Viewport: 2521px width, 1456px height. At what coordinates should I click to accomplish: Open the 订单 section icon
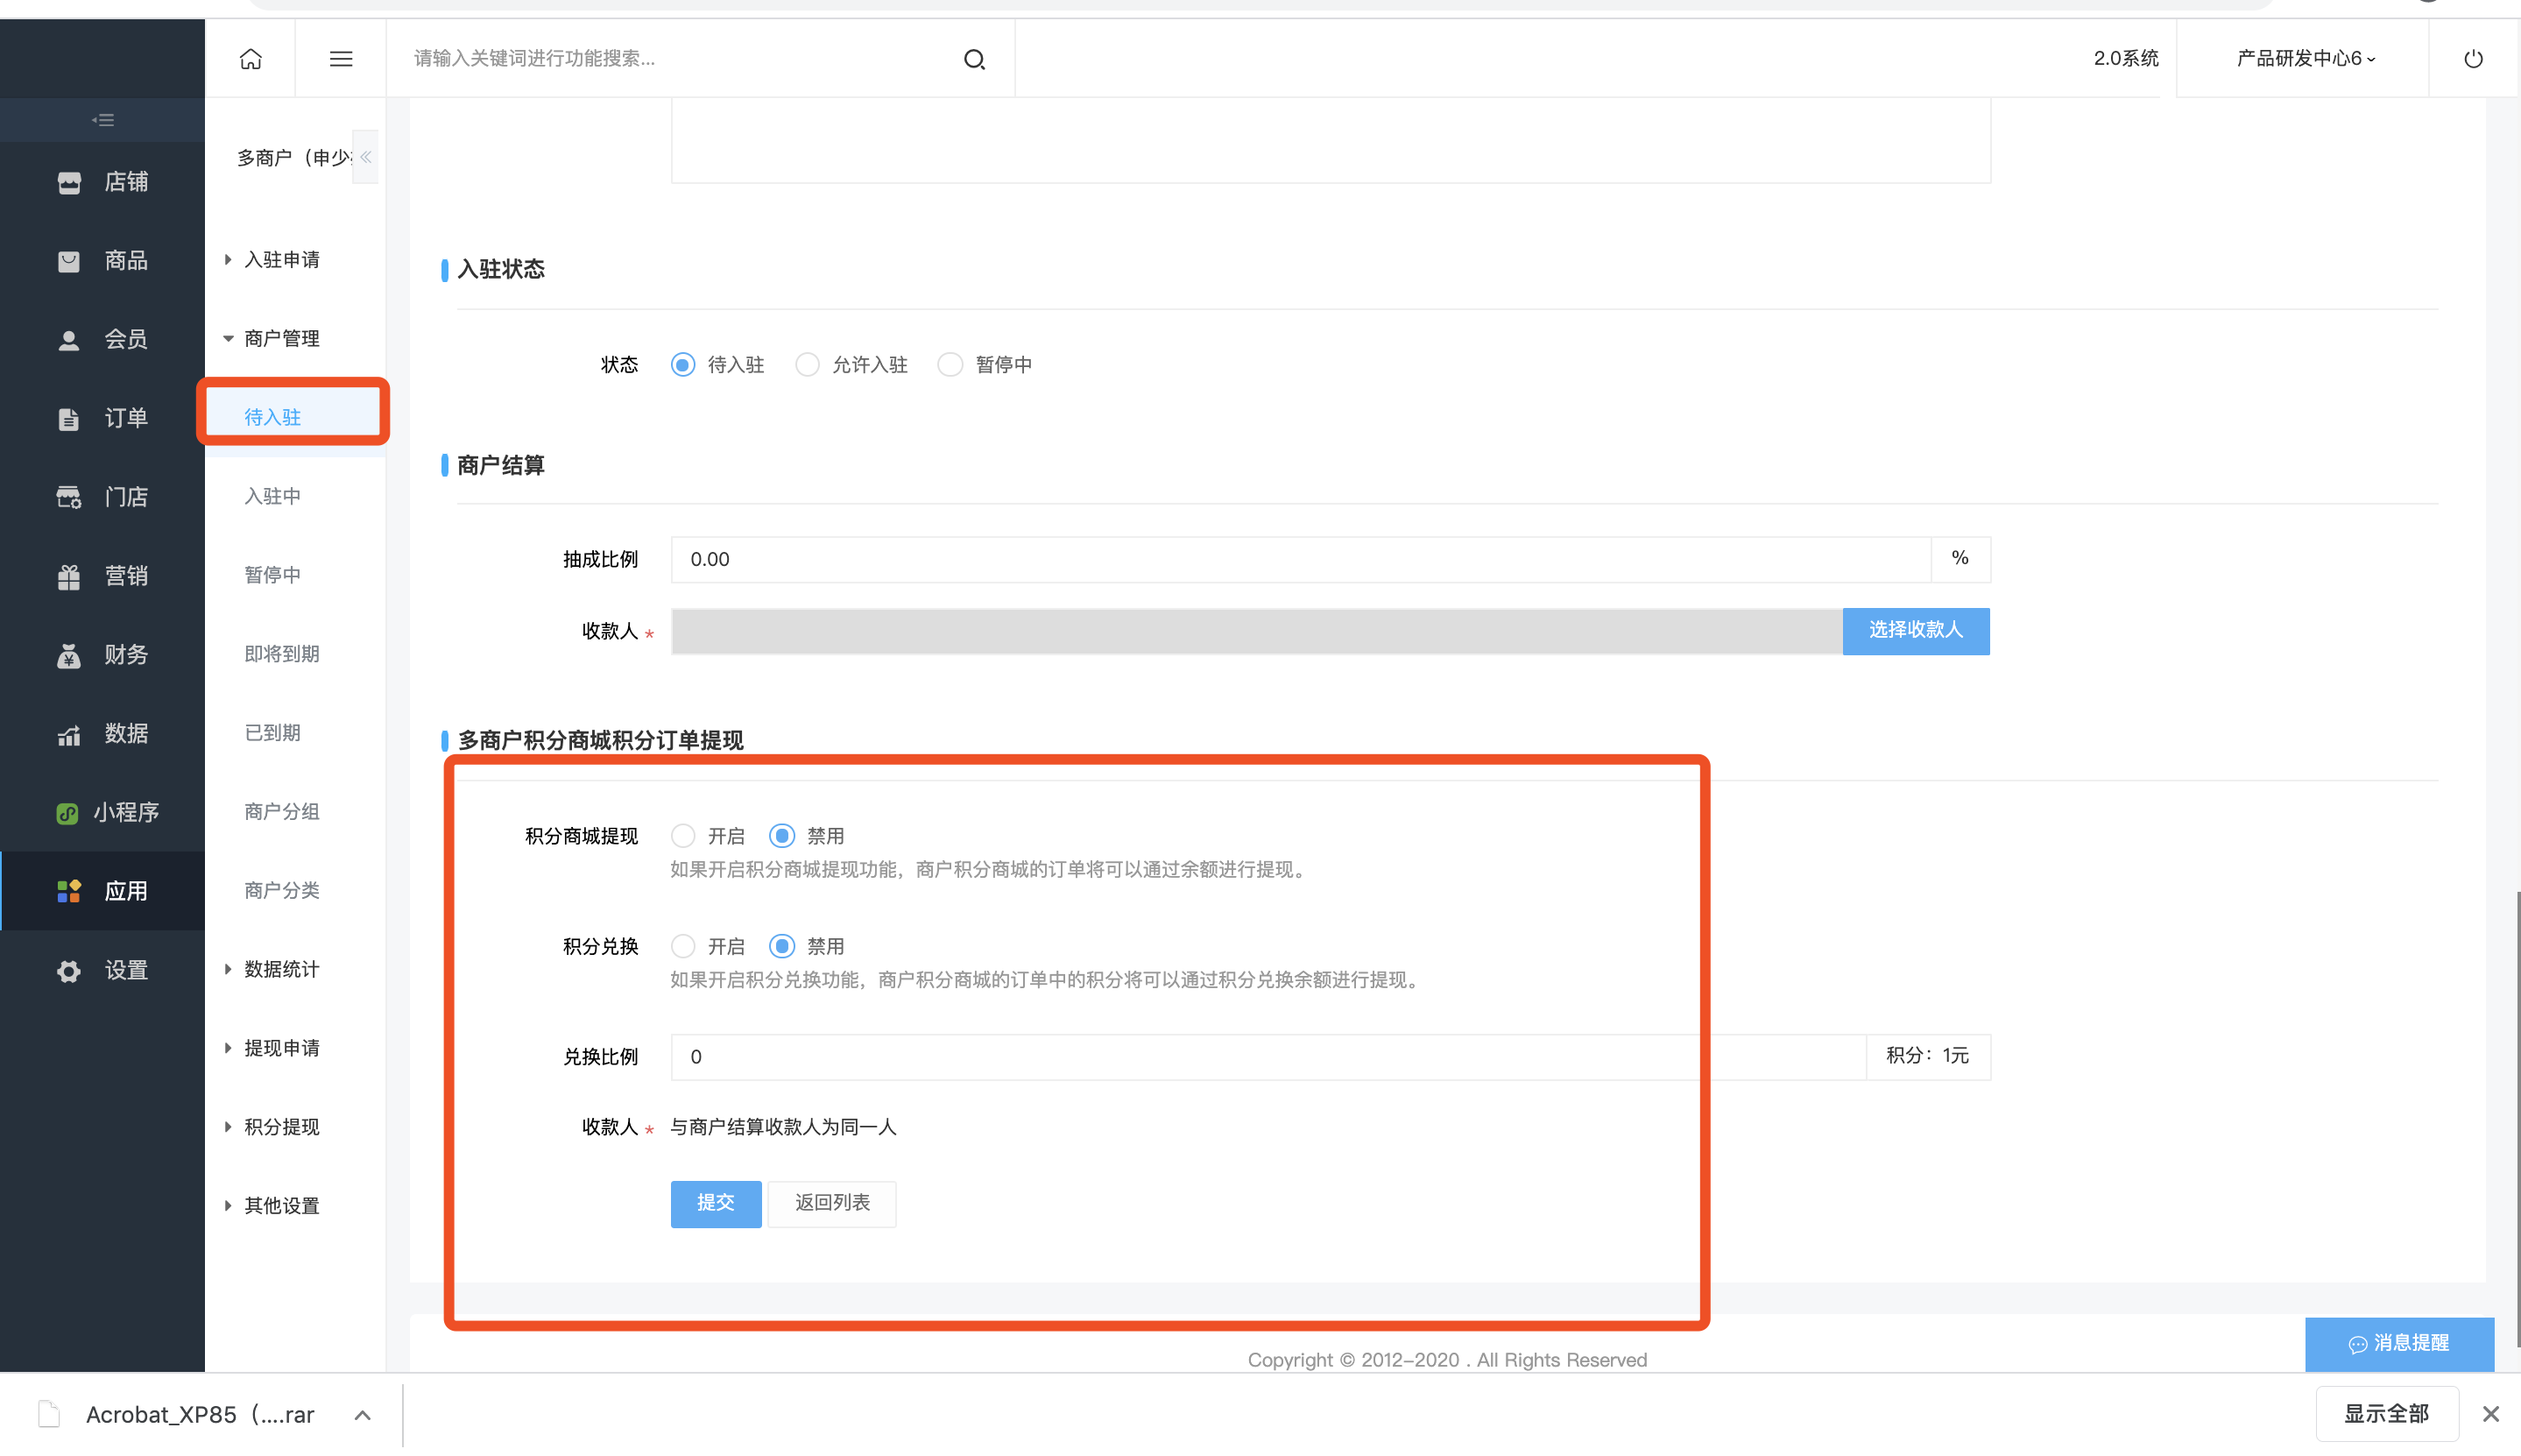pyautogui.click(x=69, y=419)
